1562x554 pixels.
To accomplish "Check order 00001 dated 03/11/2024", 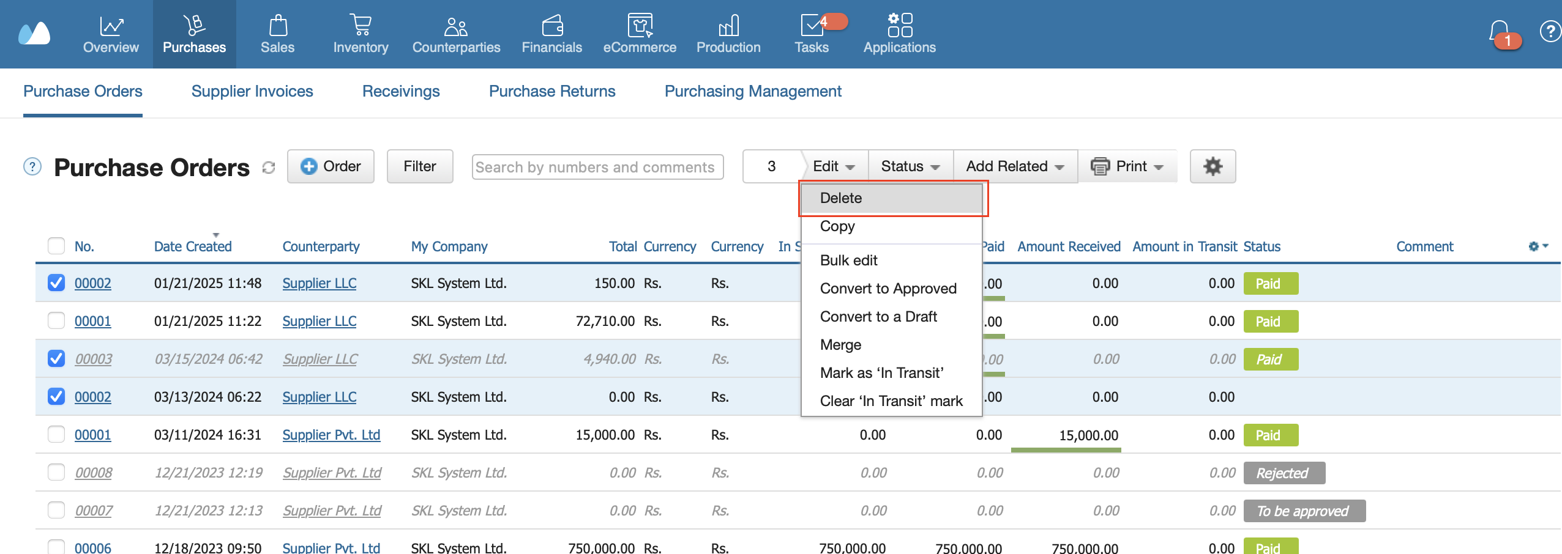I will coord(56,434).
